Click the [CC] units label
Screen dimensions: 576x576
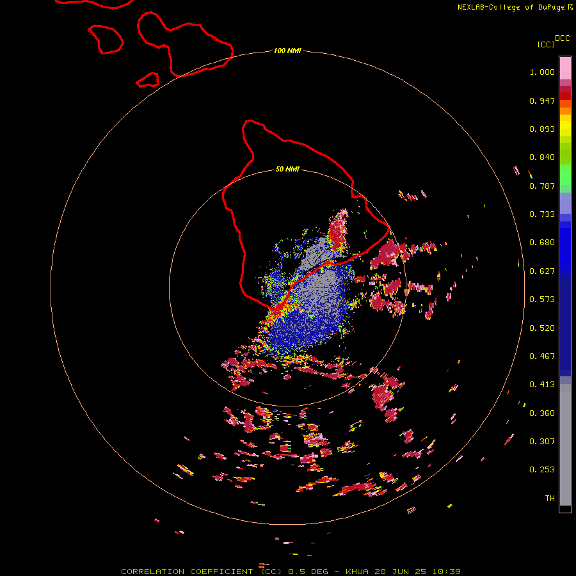(x=546, y=44)
